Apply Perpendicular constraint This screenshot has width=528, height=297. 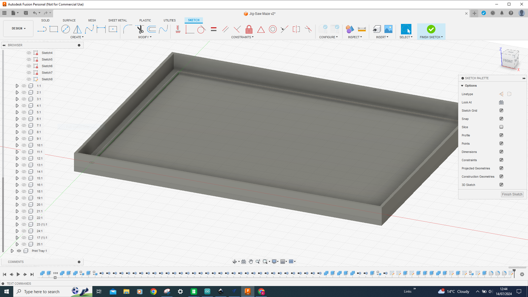(237, 29)
